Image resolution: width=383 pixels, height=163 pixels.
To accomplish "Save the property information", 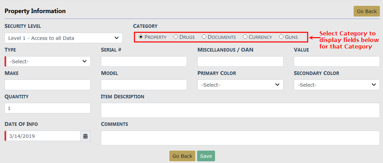I will [206, 156].
